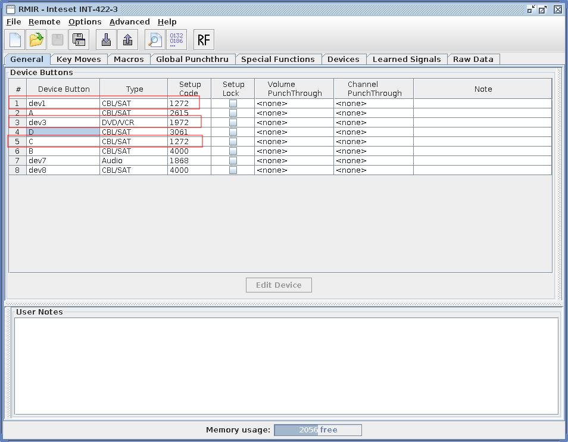Select the dev7 device button cell
This screenshot has height=442, width=568.
(x=63, y=160)
